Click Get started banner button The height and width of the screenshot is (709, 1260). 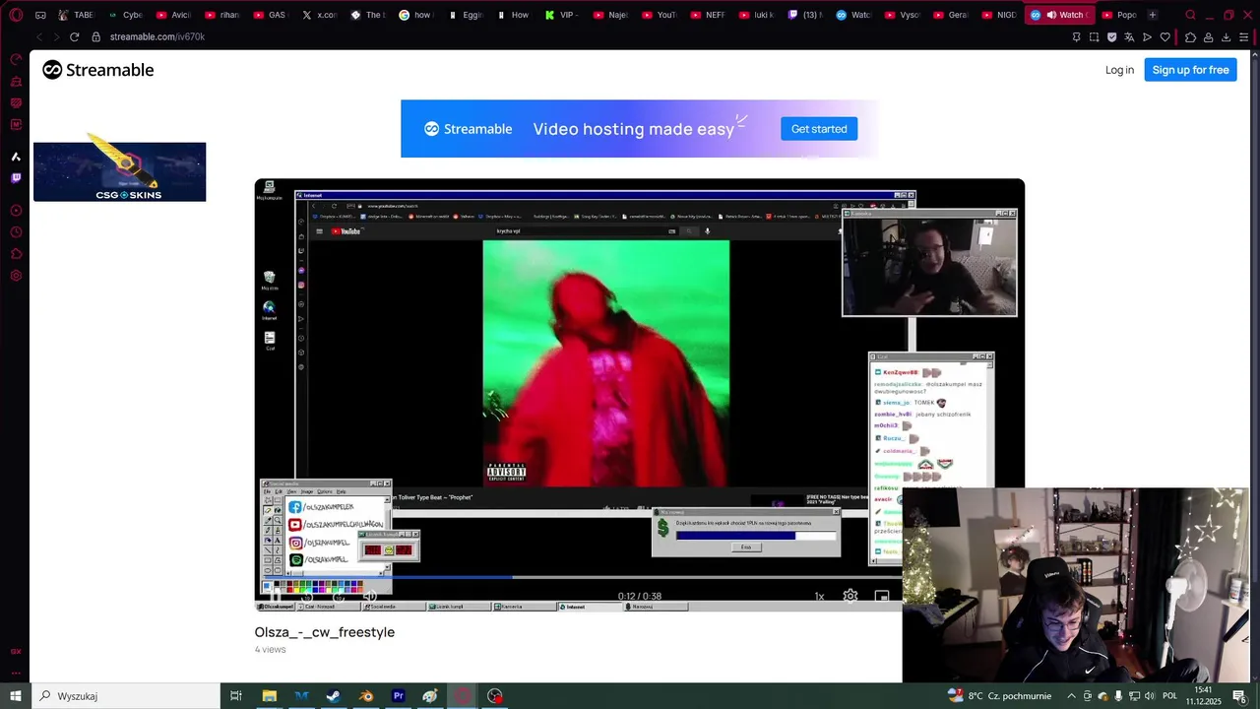click(x=819, y=129)
